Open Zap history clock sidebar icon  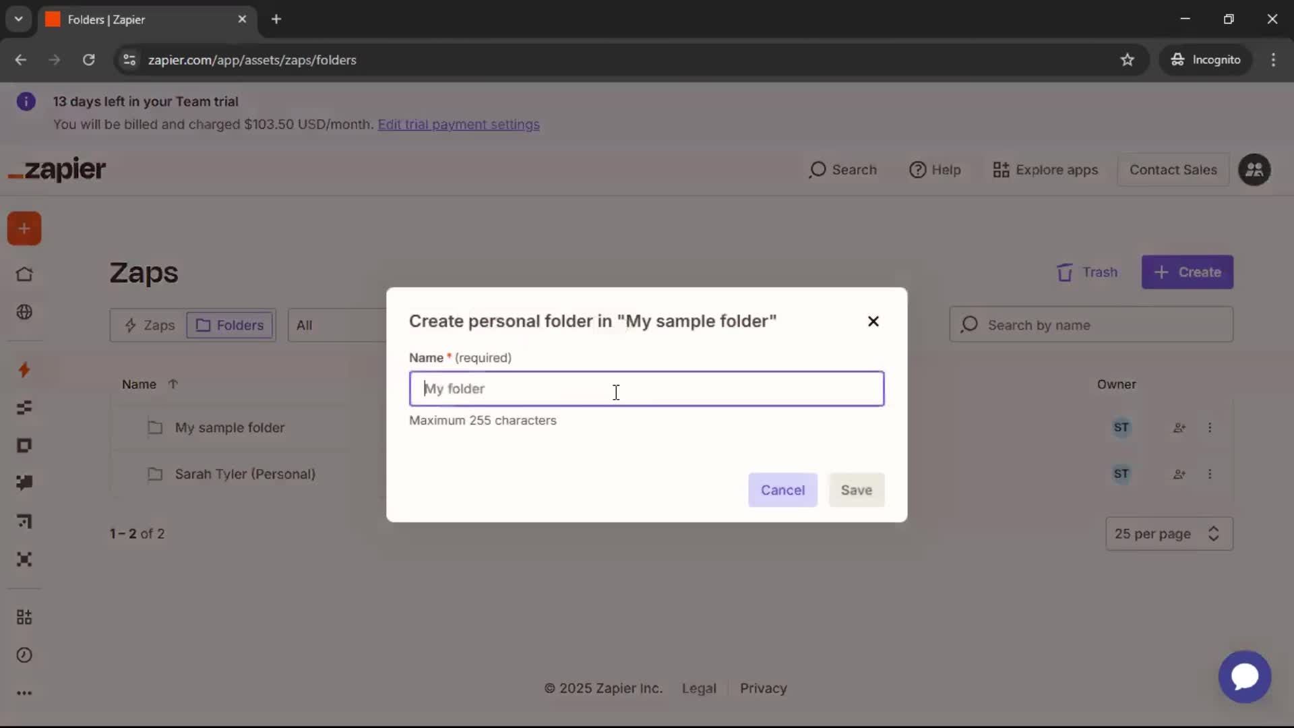click(x=24, y=655)
